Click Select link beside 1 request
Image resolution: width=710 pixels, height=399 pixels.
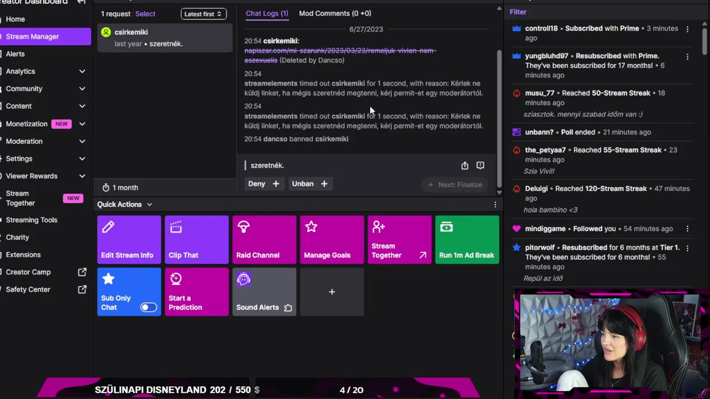(145, 14)
